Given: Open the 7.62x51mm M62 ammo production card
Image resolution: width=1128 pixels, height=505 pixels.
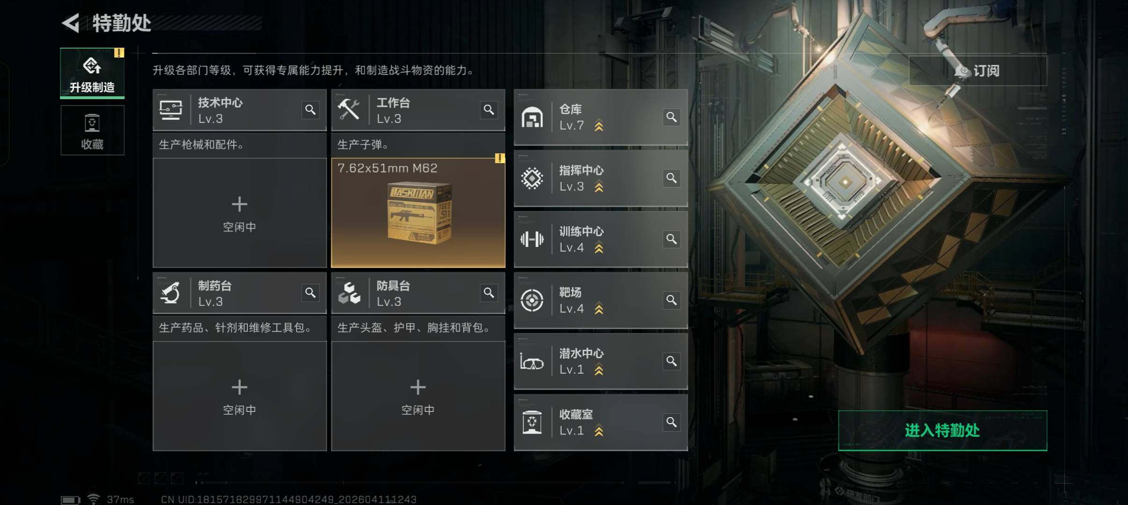Looking at the screenshot, I should pos(418,213).
